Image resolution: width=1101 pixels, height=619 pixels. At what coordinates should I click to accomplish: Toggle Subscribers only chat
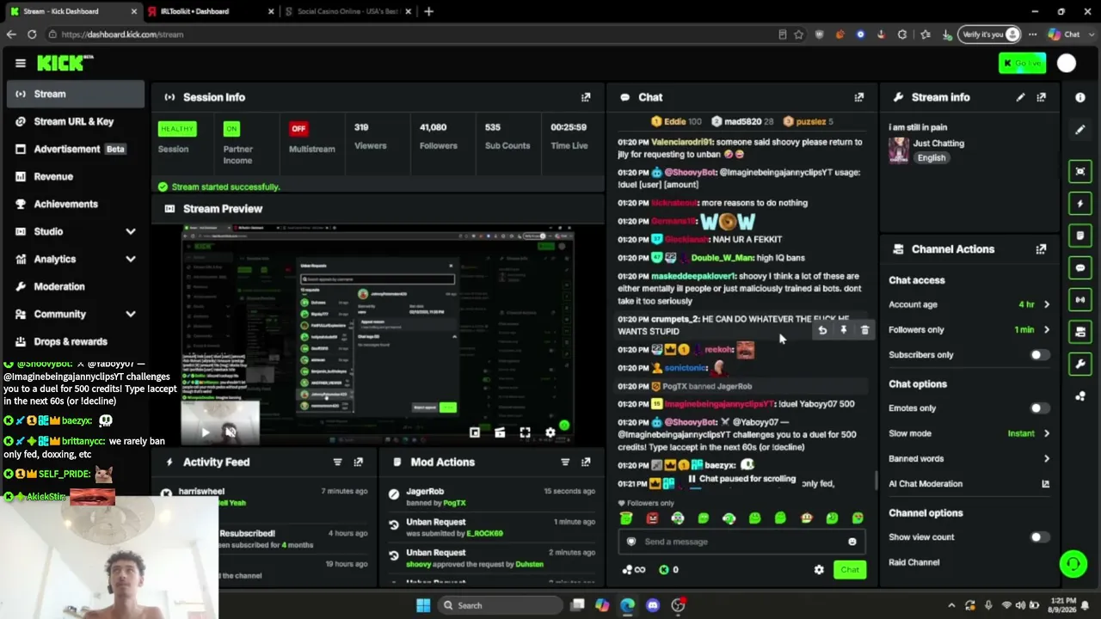[x=1039, y=355]
